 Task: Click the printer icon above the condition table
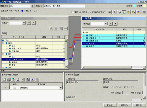coord(9,79)
